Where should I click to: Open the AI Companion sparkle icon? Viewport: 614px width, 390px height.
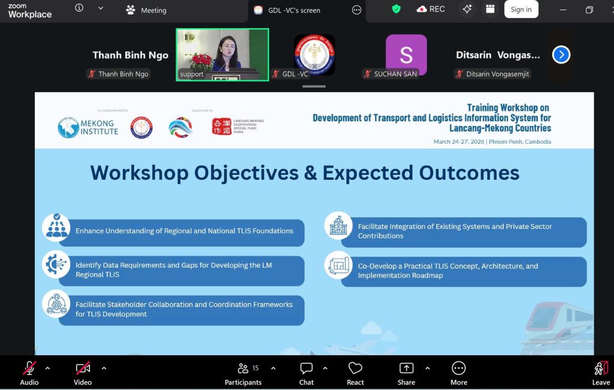coord(467,9)
